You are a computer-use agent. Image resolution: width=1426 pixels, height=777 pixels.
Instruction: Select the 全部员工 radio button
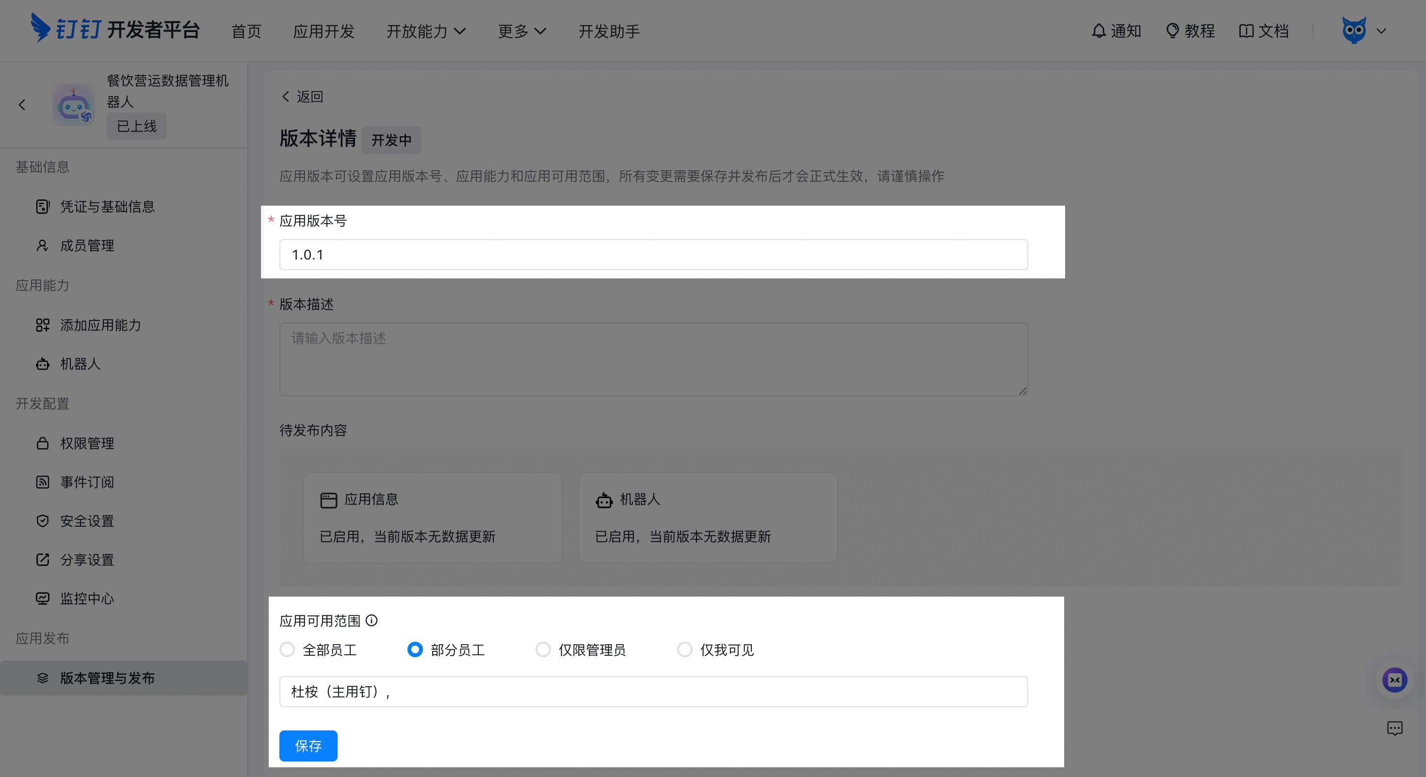287,649
